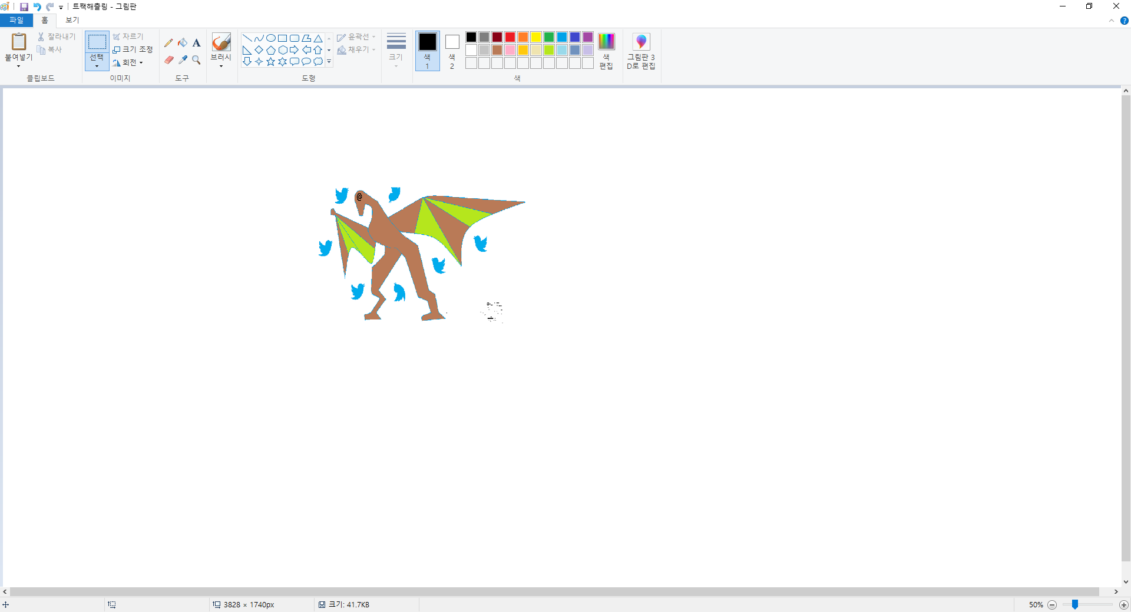Open the File (파일) menu
The width and height of the screenshot is (1131, 612).
(16, 21)
